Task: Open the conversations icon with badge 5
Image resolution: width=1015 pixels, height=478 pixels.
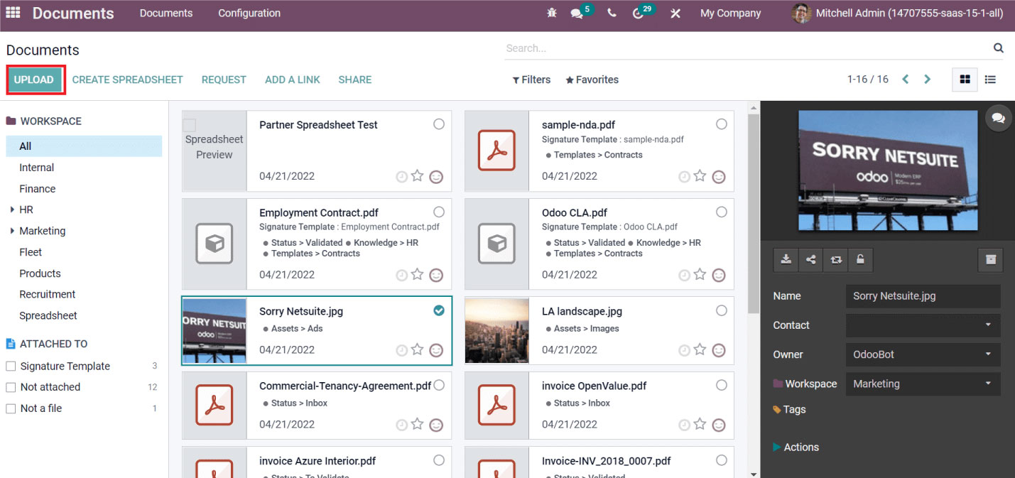Action: coord(577,13)
